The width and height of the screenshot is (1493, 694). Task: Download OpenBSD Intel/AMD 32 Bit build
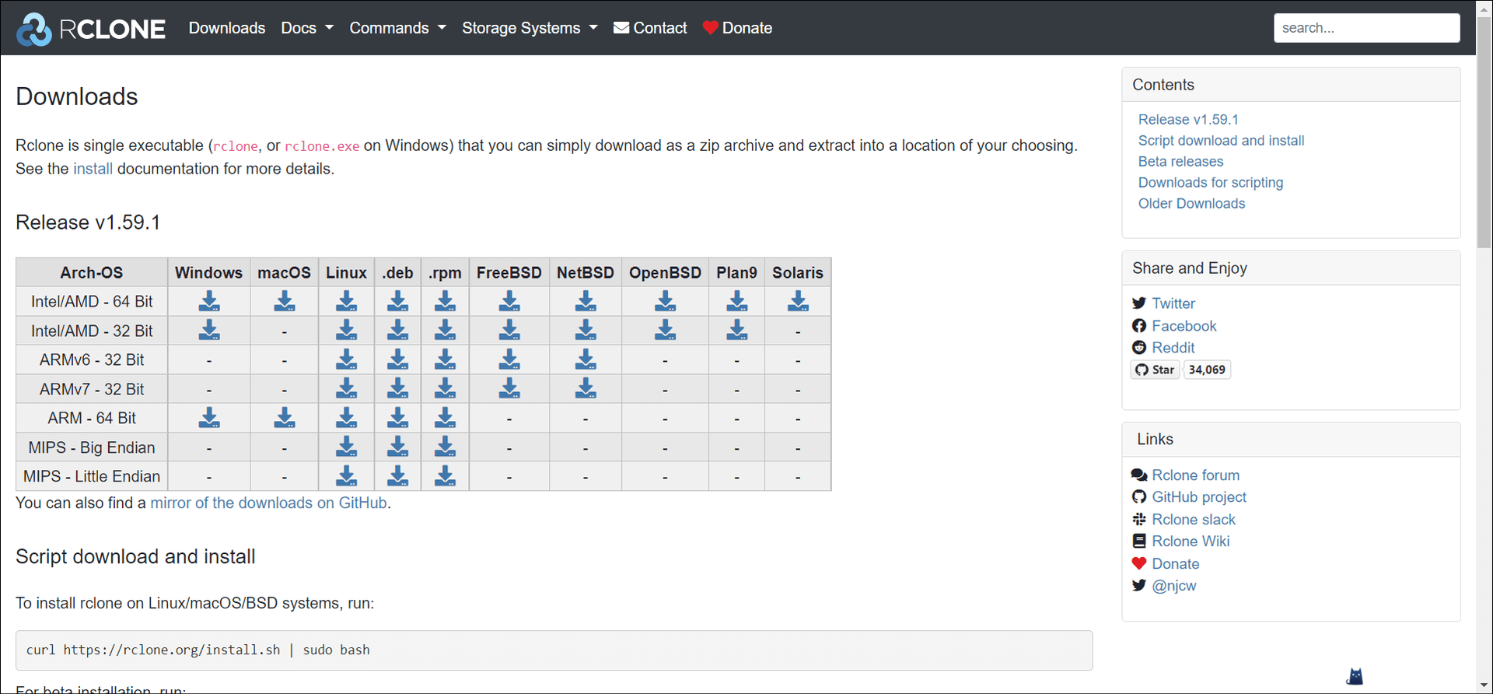coord(666,330)
